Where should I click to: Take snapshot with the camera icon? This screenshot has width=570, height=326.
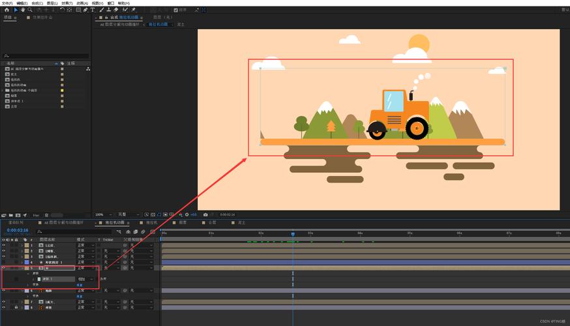[x=205, y=215]
